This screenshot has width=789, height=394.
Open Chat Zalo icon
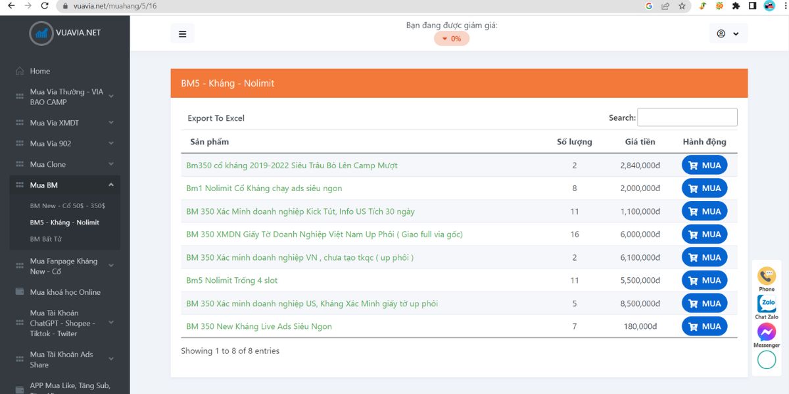(767, 304)
